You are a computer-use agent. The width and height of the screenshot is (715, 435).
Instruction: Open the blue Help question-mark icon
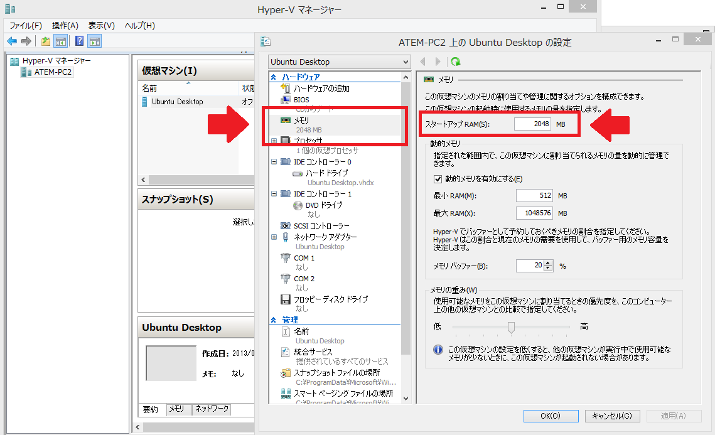click(79, 41)
